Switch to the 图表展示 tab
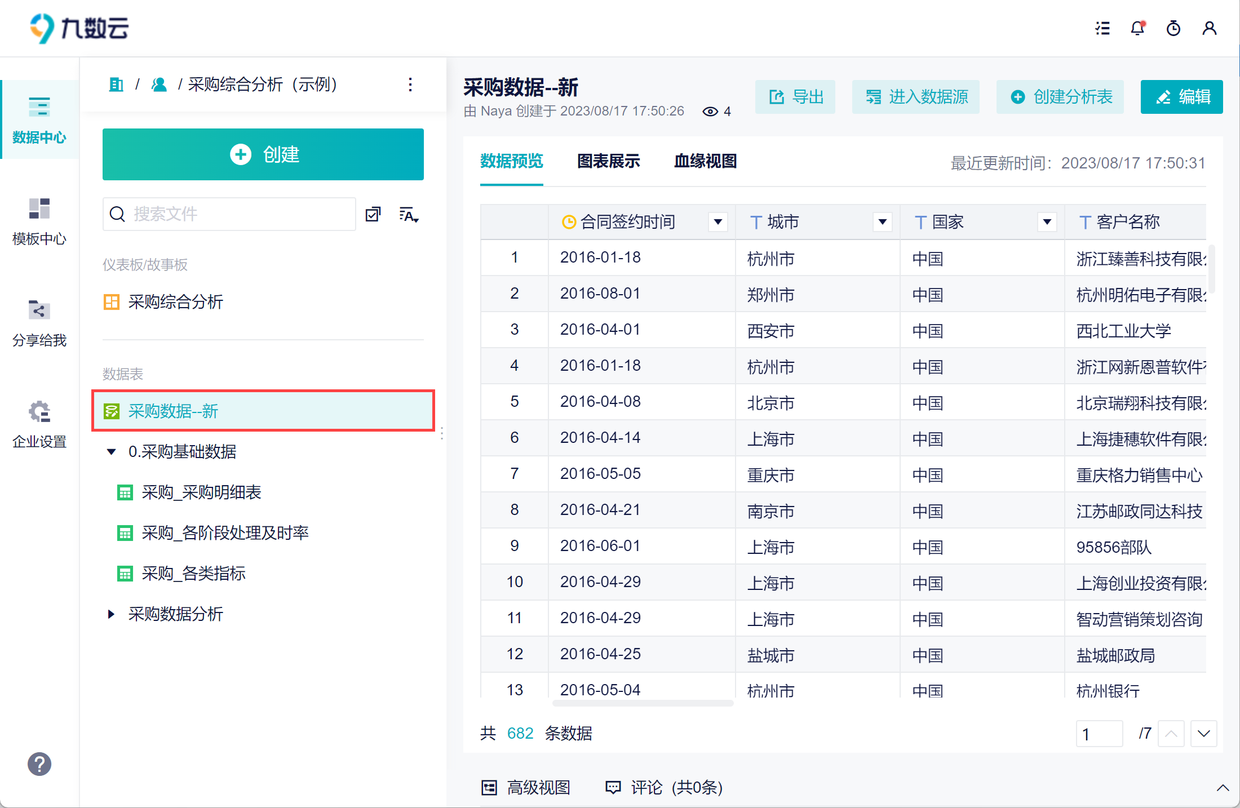Image resolution: width=1240 pixels, height=808 pixels. 608,162
